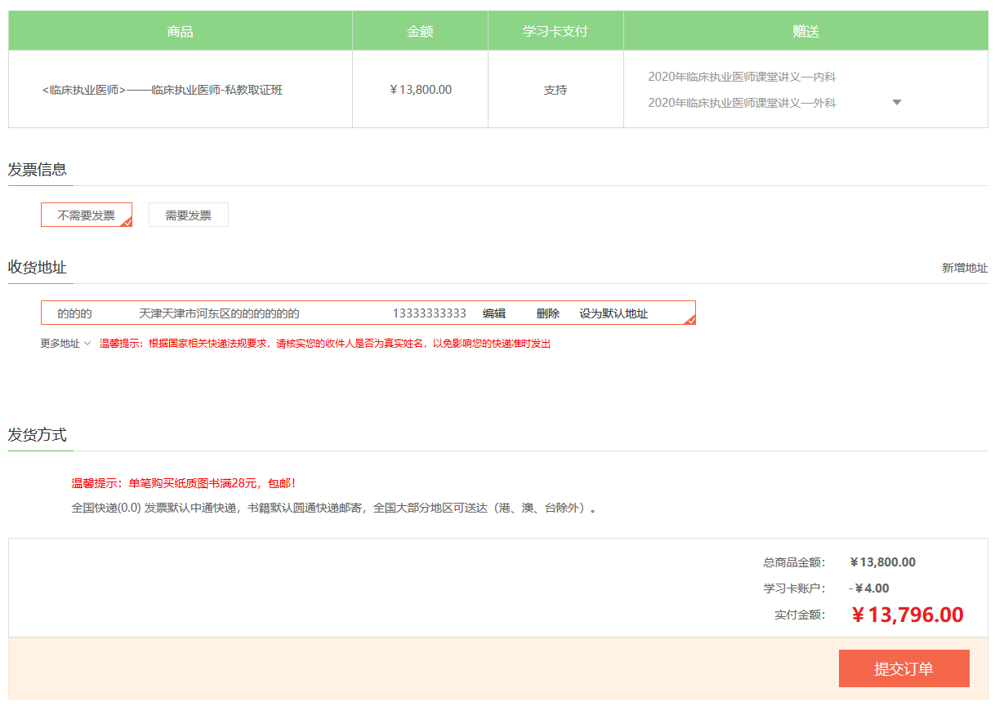Click the 学习卡支付 column header
The width and height of the screenshot is (995, 706).
coord(556,32)
